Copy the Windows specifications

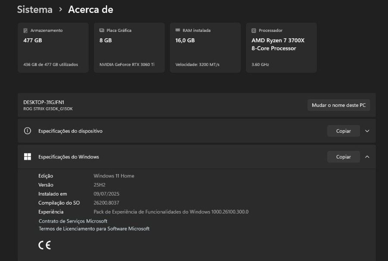344,157
